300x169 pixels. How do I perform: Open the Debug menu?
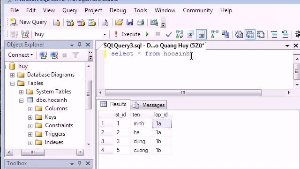click(118, 10)
